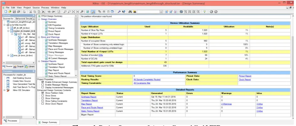Expand the Xilinx ISE Simulator process
Viewport: 296px width, 126px height.
(4, 90)
